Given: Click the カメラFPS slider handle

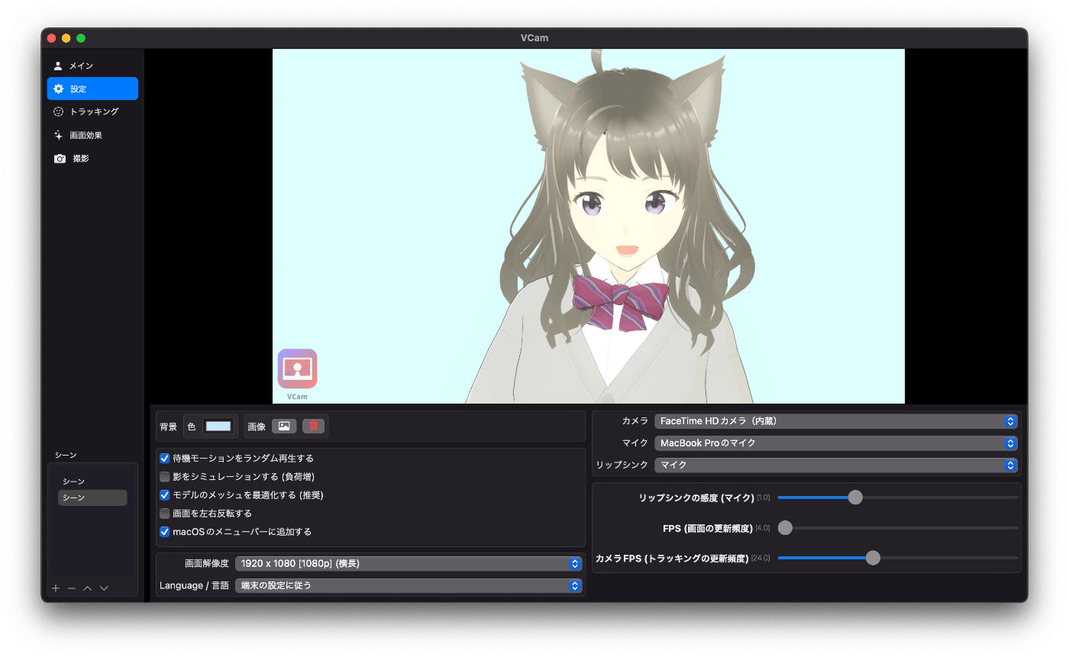Looking at the screenshot, I should [x=873, y=558].
